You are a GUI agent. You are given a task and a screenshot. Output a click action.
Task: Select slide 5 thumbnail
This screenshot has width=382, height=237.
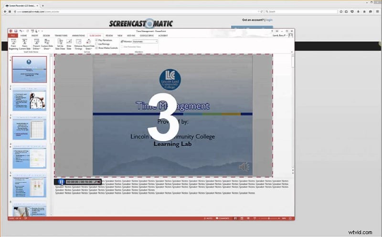[x=29, y=185]
